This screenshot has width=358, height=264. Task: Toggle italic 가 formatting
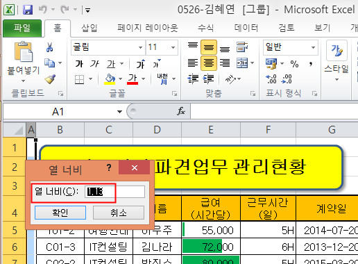click(94, 64)
